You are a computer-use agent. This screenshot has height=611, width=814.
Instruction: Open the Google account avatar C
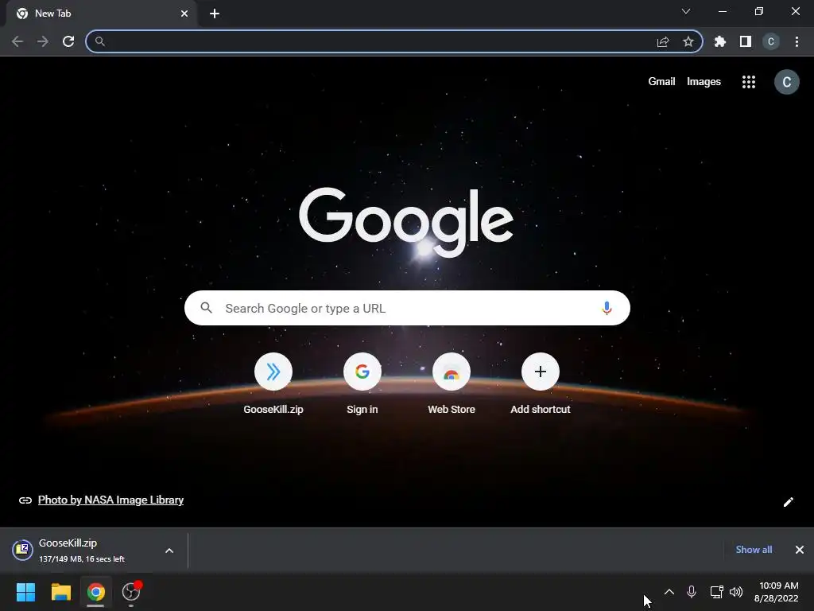coord(787,82)
